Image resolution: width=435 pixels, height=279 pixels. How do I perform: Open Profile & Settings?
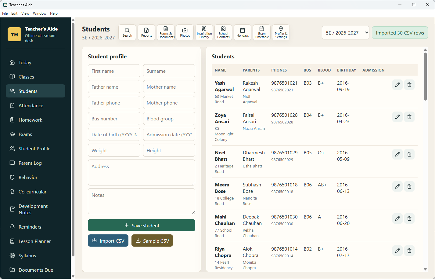click(281, 32)
